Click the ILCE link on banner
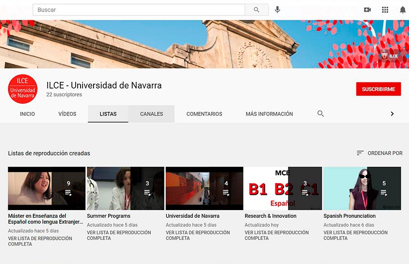This screenshot has width=409, height=264. (x=390, y=56)
